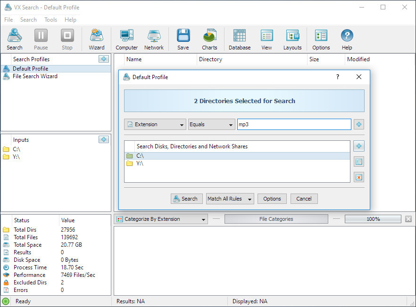The width and height of the screenshot is (416, 307).
Task: Click the Help toolbar icon
Action: click(x=347, y=39)
